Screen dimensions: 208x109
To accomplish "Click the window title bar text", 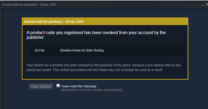I will [29, 4].
